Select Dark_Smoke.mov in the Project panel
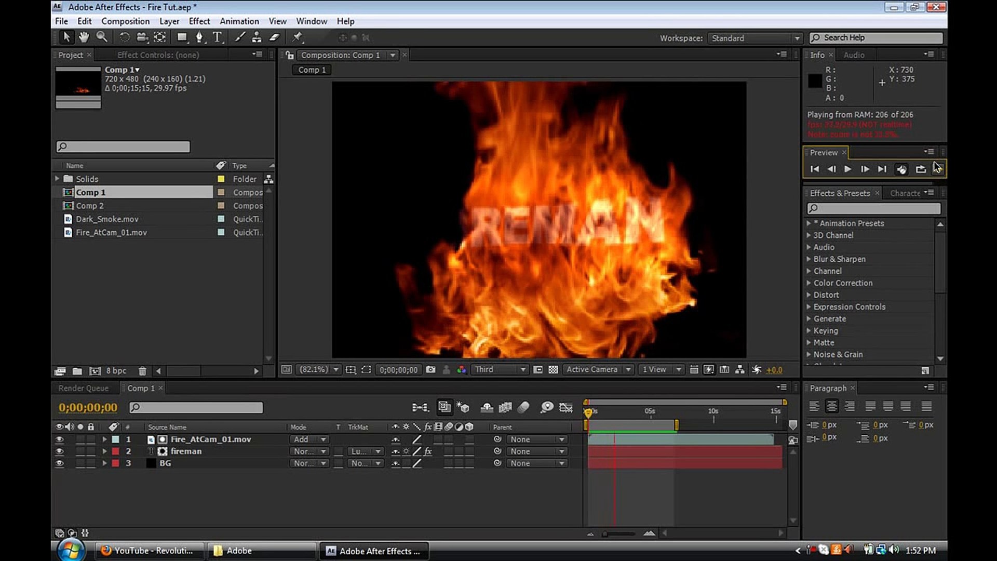Viewport: 997px width, 561px height. coord(107,219)
